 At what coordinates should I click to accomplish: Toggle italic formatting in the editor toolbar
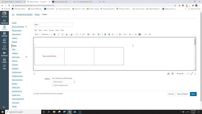click(x=58, y=35)
